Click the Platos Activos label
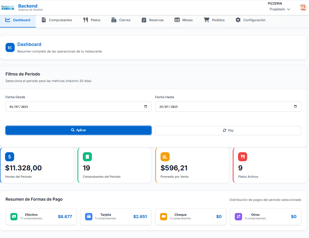Viewport: 309px width, 238px height. point(248,177)
